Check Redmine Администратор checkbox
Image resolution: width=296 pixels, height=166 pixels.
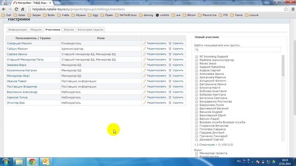pyautogui.click(x=197, y=60)
